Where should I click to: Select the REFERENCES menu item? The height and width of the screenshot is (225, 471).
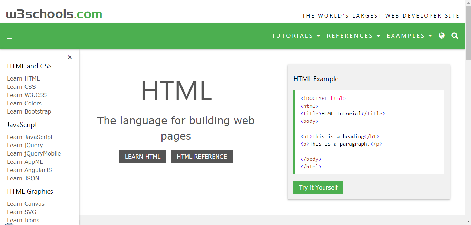coord(350,36)
